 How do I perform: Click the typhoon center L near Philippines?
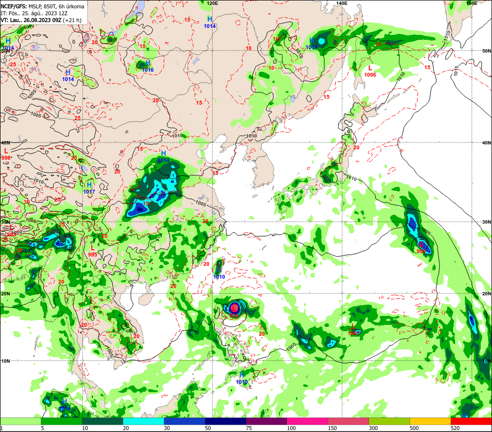coord(234,309)
